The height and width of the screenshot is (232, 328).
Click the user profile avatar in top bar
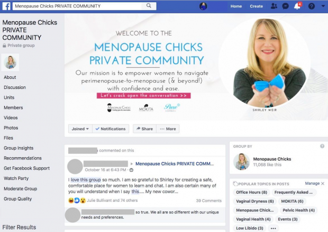[203, 6]
